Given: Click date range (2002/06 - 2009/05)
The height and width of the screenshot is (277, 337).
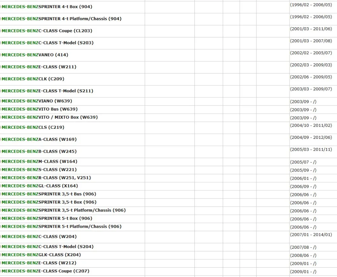Looking at the screenshot, I should pyautogui.click(x=311, y=77).
